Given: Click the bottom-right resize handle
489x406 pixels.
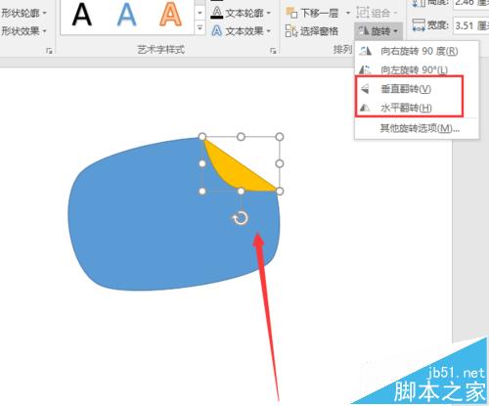Looking at the screenshot, I should (x=280, y=191).
